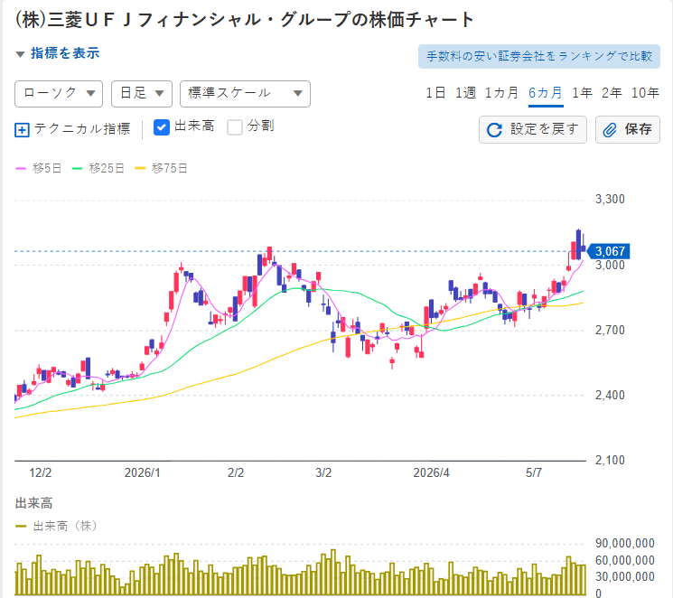Open the 手数料の安い証券会社をランキングで比較 banner link
Image resolution: width=673 pixels, height=598 pixels.
(539, 56)
